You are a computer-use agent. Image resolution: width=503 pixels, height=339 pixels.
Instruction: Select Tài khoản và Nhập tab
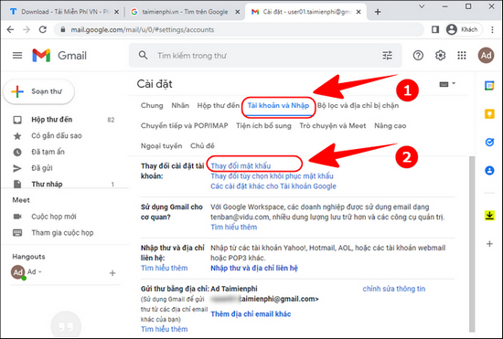[x=278, y=105]
